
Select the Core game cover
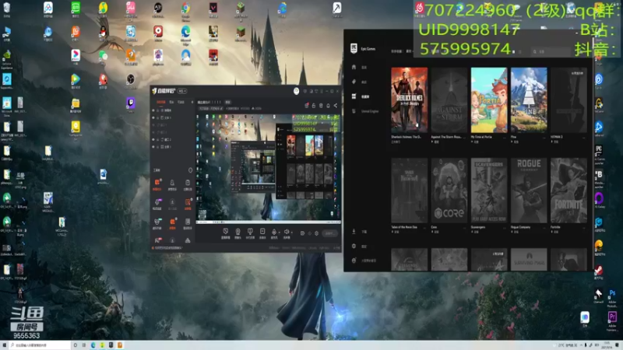pyautogui.click(x=449, y=191)
